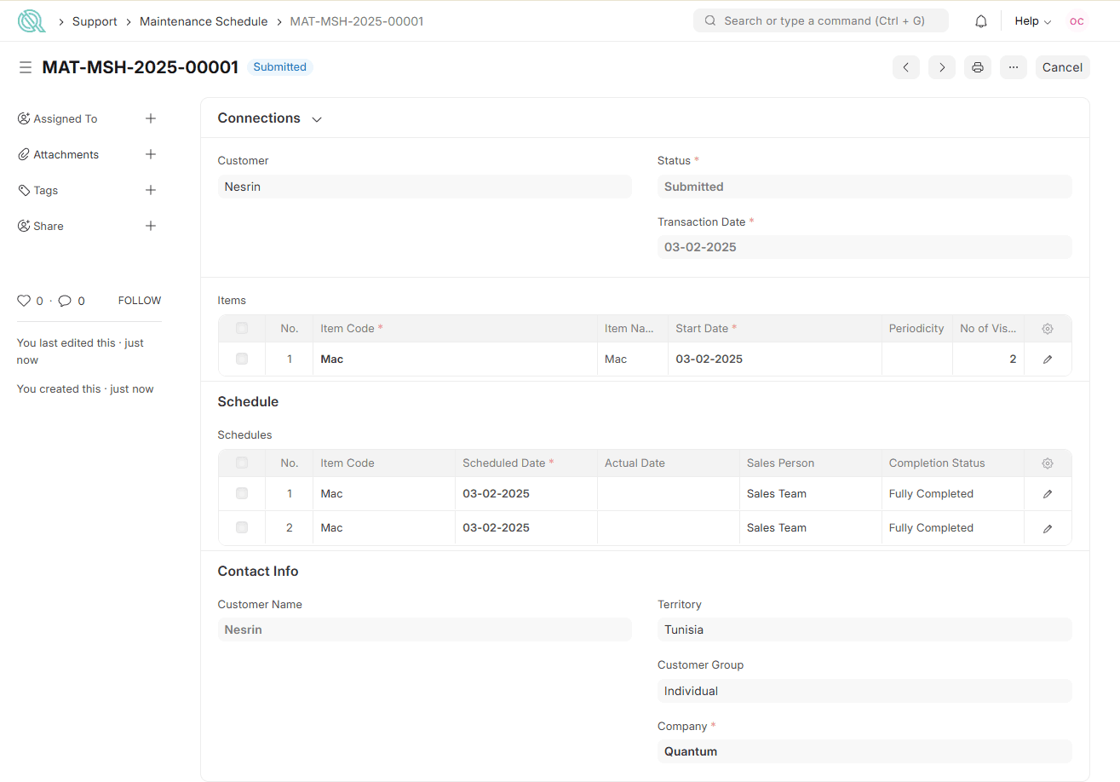Select all rows in Items table
The width and height of the screenshot is (1120, 782).
point(242,328)
